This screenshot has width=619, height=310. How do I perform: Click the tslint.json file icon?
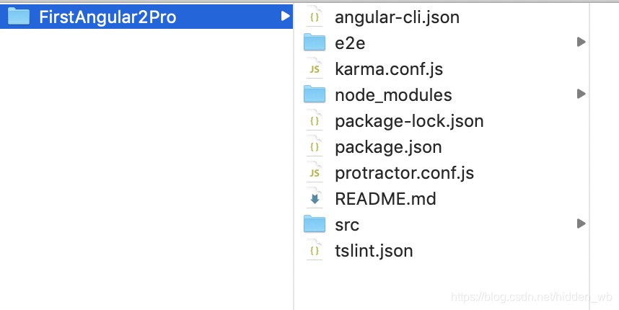(315, 250)
